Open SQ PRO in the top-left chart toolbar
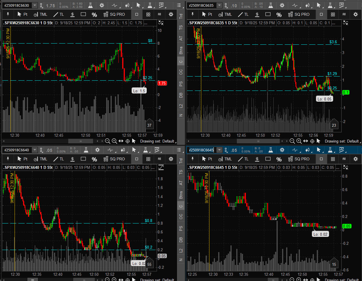 (x=114, y=14)
